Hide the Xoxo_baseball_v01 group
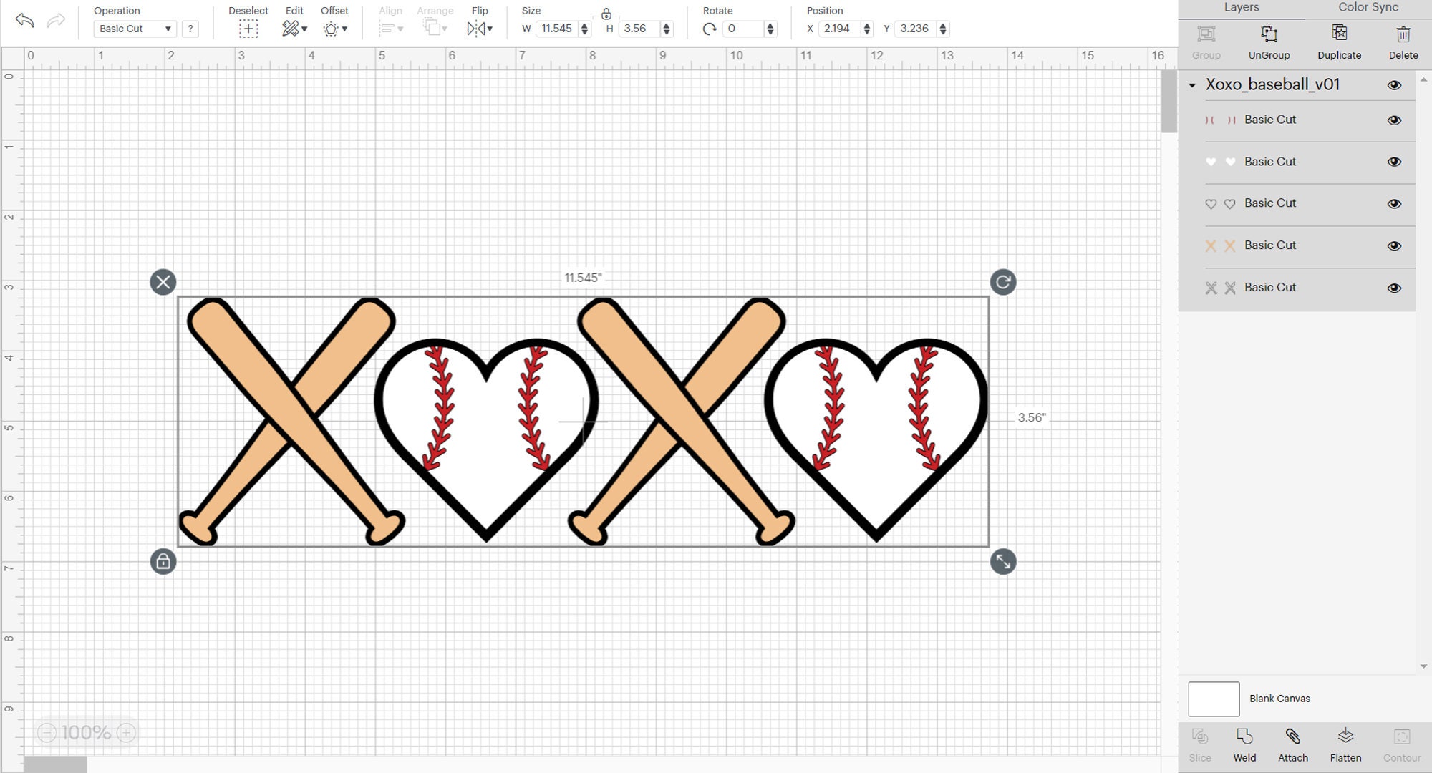This screenshot has height=773, width=1432. (x=1395, y=84)
